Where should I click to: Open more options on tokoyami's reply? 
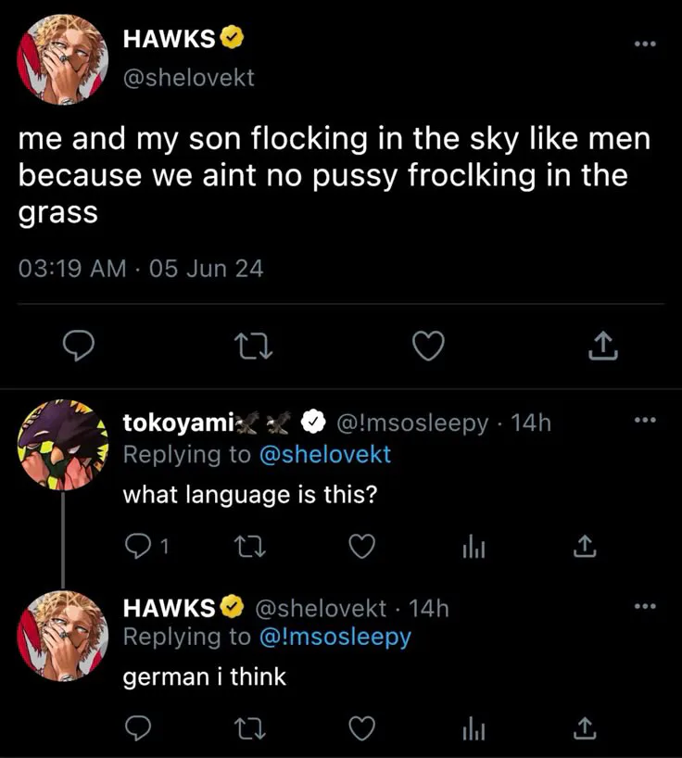click(x=643, y=421)
